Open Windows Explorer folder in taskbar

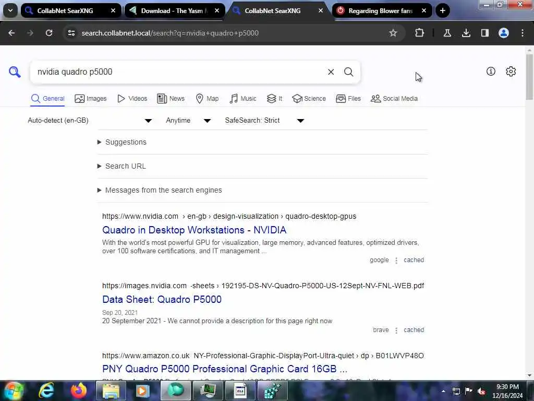coord(111,391)
